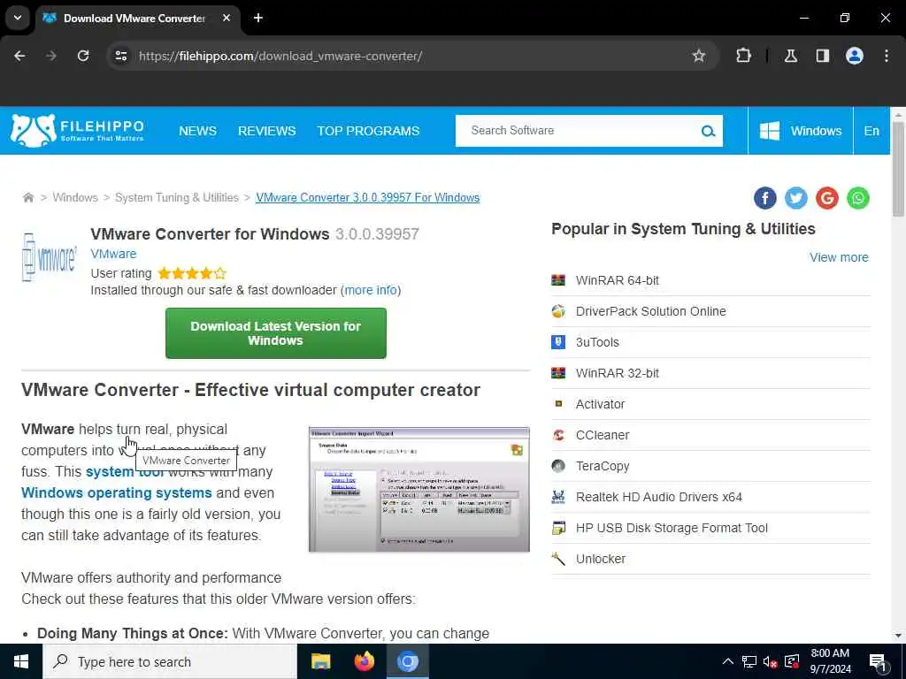
Task: Click the Windows breadcrumb link
Action: click(x=75, y=197)
